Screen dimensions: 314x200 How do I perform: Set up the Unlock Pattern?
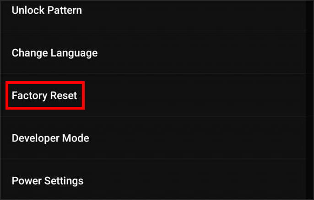[x=47, y=10]
